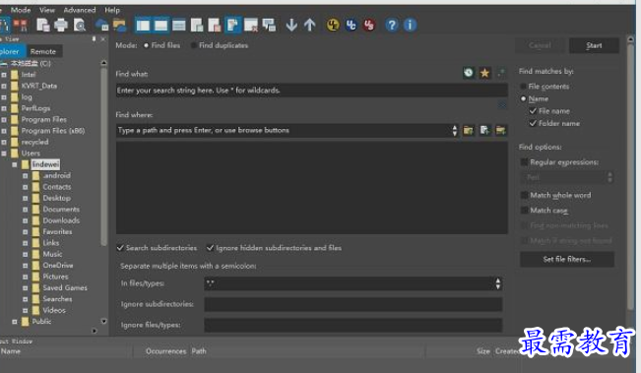Click the add files icon beside Find where

pyautogui.click(x=484, y=130)
